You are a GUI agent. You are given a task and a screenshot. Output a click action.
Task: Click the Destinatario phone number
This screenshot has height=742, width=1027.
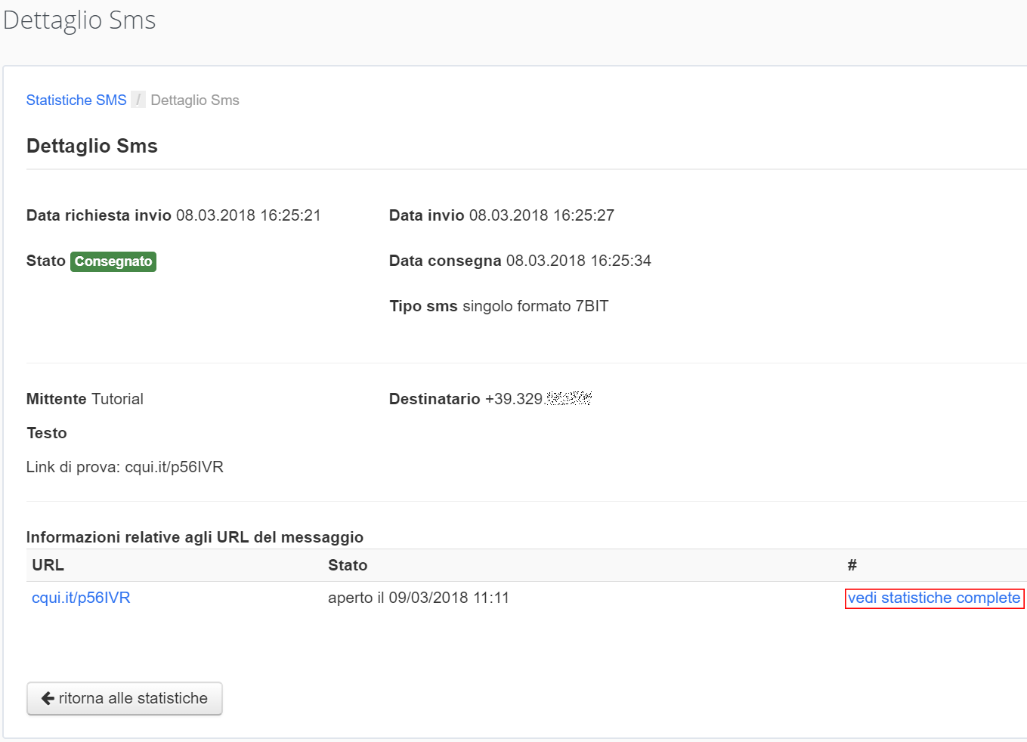537,399
